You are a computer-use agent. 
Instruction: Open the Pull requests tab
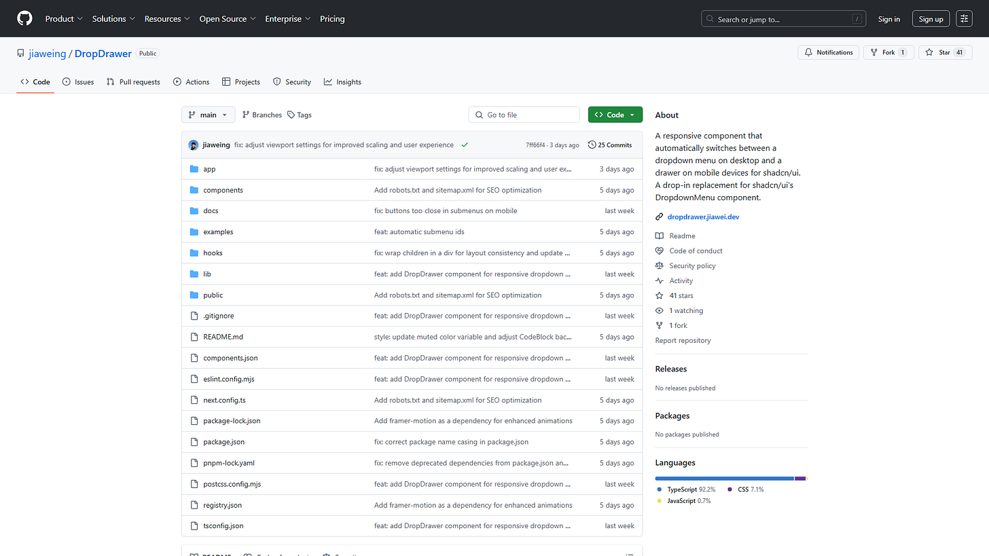133,81
